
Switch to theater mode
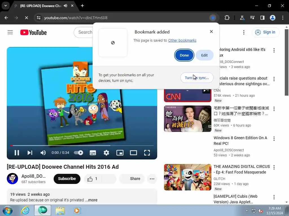[x=133, y=153]
